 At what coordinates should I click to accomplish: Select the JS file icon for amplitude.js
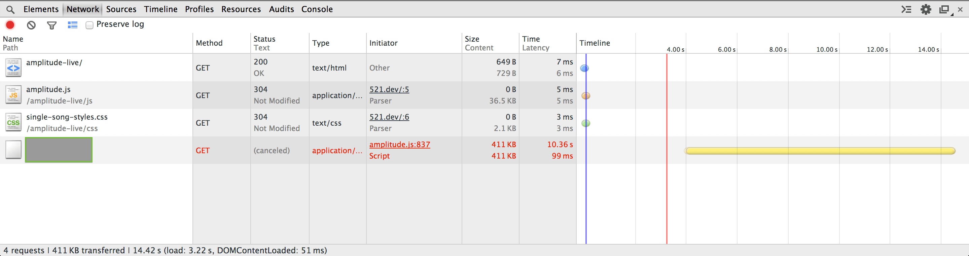pos(13,95)
